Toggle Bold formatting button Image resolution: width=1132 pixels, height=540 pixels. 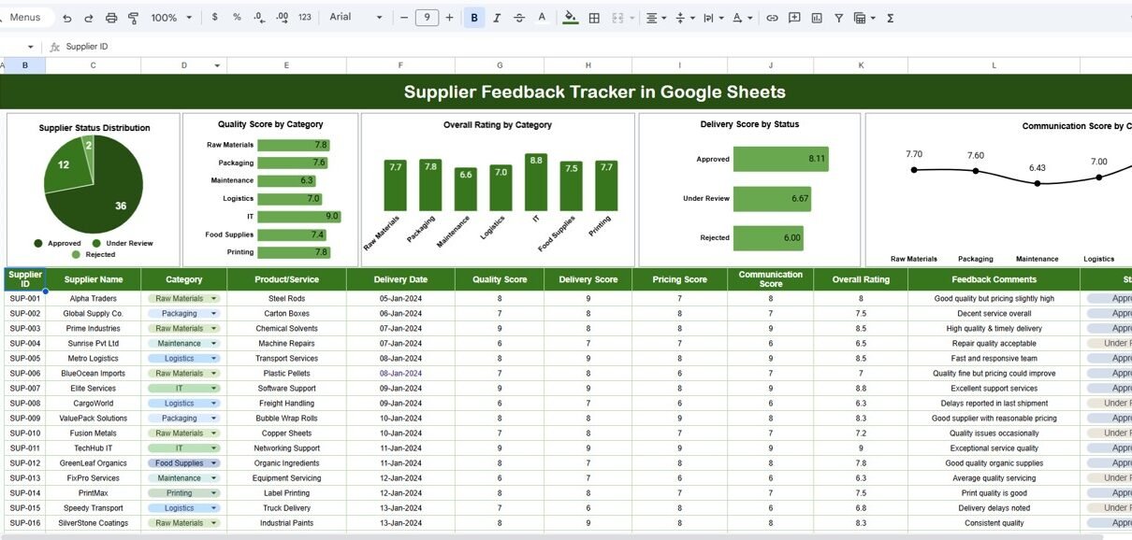(474, 18)
